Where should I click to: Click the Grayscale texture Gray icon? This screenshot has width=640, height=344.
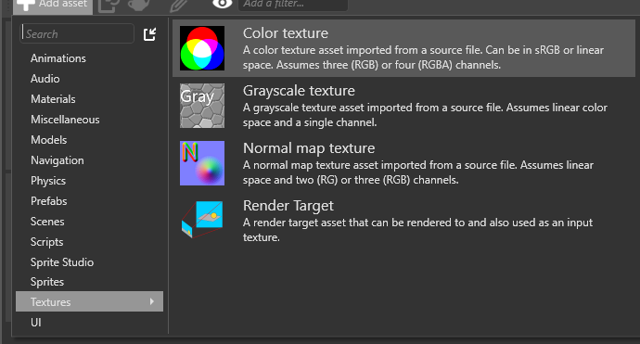coord(202,106)
